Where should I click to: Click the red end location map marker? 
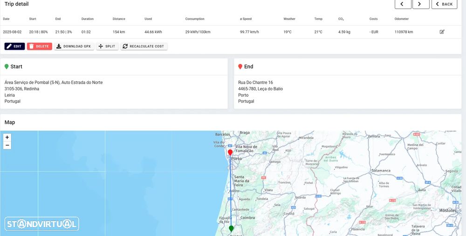pyautogui.click(x=230, y=152)
